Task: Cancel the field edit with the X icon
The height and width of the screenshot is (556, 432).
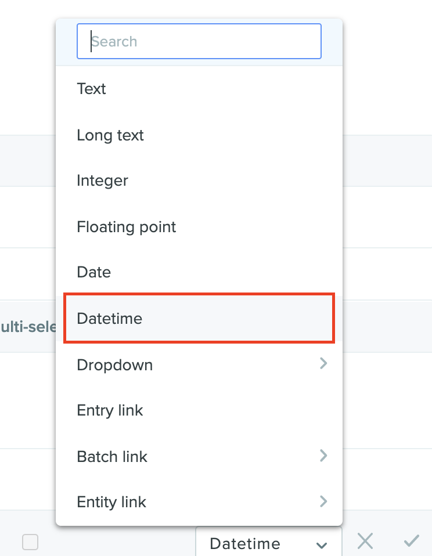Action: (x=365, y=541)
